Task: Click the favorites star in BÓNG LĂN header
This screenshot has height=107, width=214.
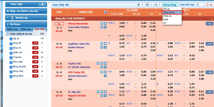Action: pyautogui.click(x=105, y=12)
